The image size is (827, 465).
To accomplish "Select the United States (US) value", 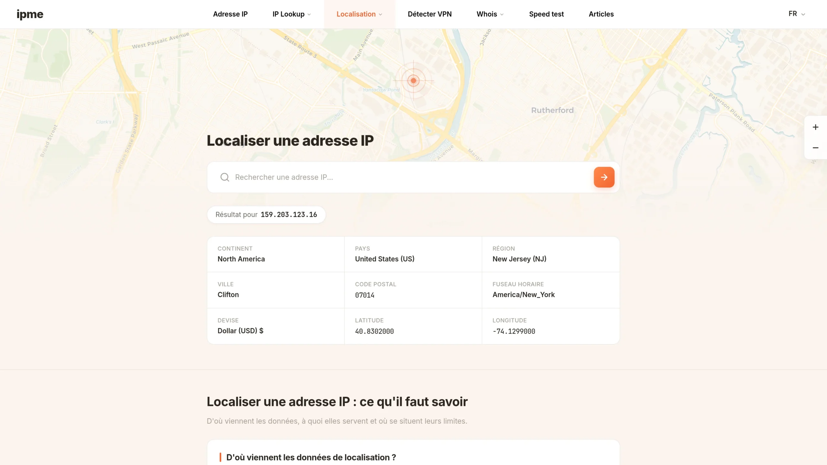I will (384, 259).
